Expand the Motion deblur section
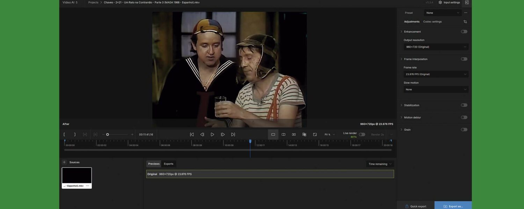Screen dimensions: 524x209 401,117
